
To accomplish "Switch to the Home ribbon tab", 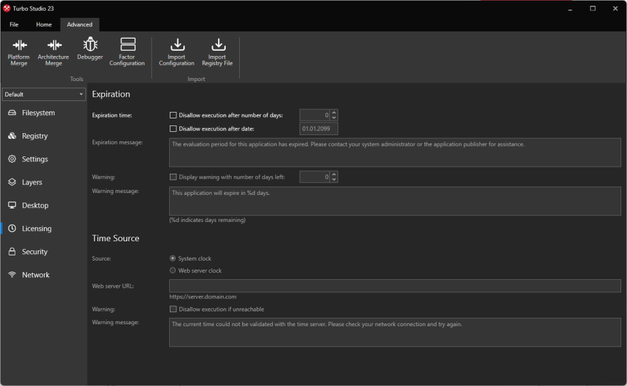I will pyautogui.click(x=44, y=24).
